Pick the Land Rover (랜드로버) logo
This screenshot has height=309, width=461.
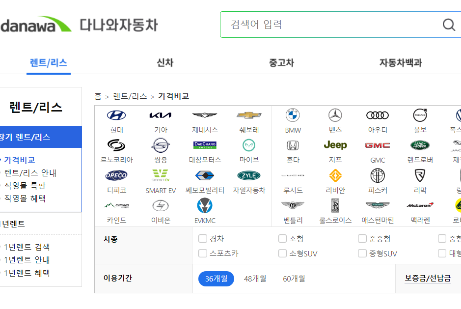420,145
